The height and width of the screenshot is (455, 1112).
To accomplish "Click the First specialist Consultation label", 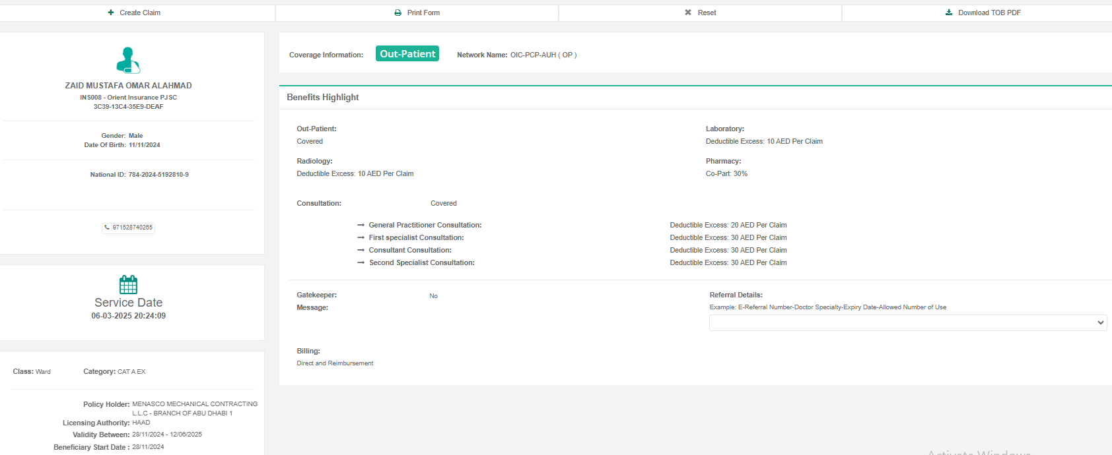I will [x=416, y=238].
